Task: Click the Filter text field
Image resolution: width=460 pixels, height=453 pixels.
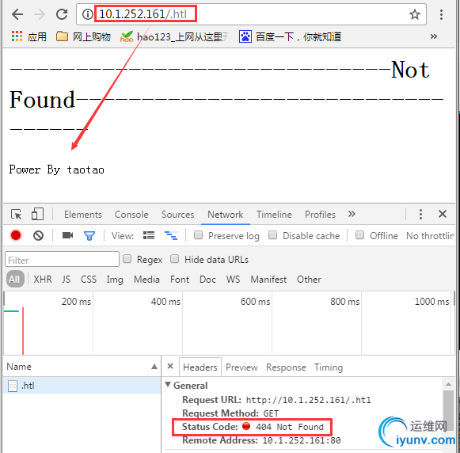Action: tap(63, 259)
